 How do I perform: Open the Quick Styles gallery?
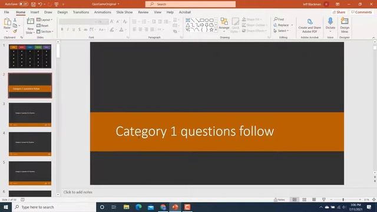[x=235, y=25]
